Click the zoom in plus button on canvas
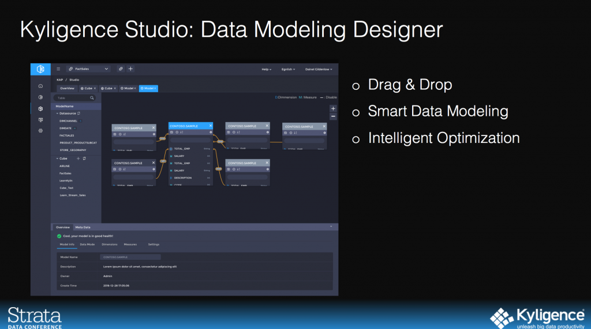The height and width of the screenshot is (329, 591). tap(332, 108)
